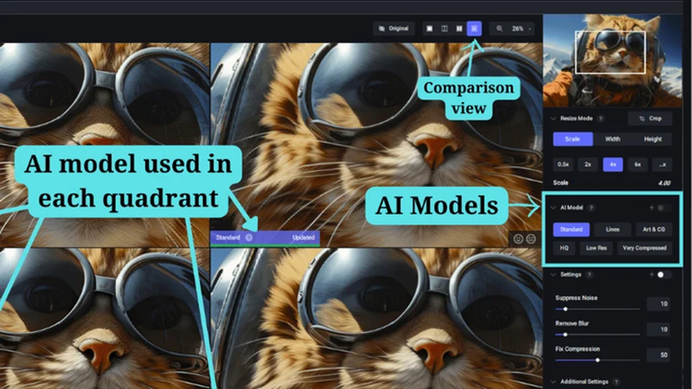The image size is (692, 389).
Task: Click the Scale value 4.00 field
Action: (664, 183)
